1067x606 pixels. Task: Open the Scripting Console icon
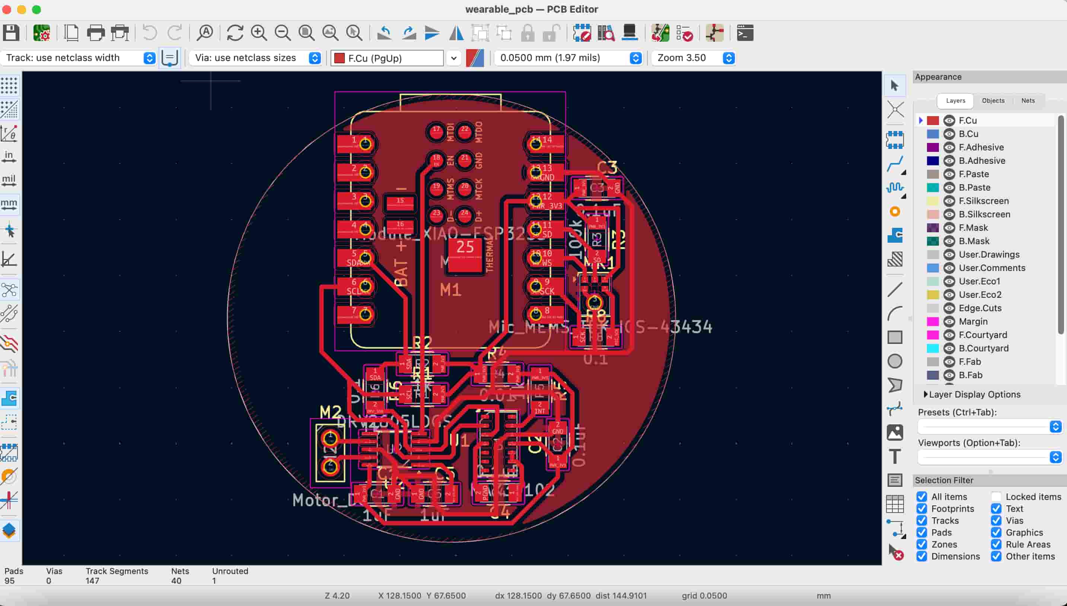tap(745, 32)
